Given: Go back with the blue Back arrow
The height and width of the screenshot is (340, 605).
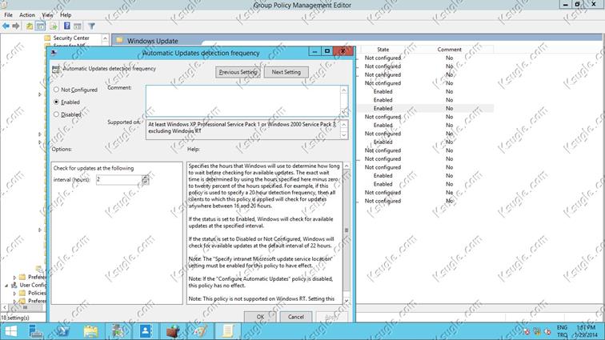Looking at the screenshot, I should (x=6, y=26).
